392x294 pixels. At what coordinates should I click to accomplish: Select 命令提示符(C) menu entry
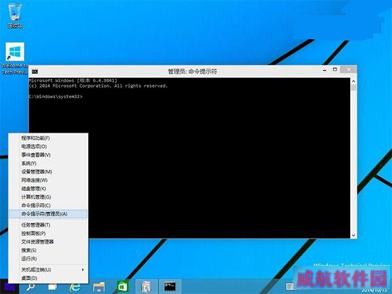(x=48, y=206)
